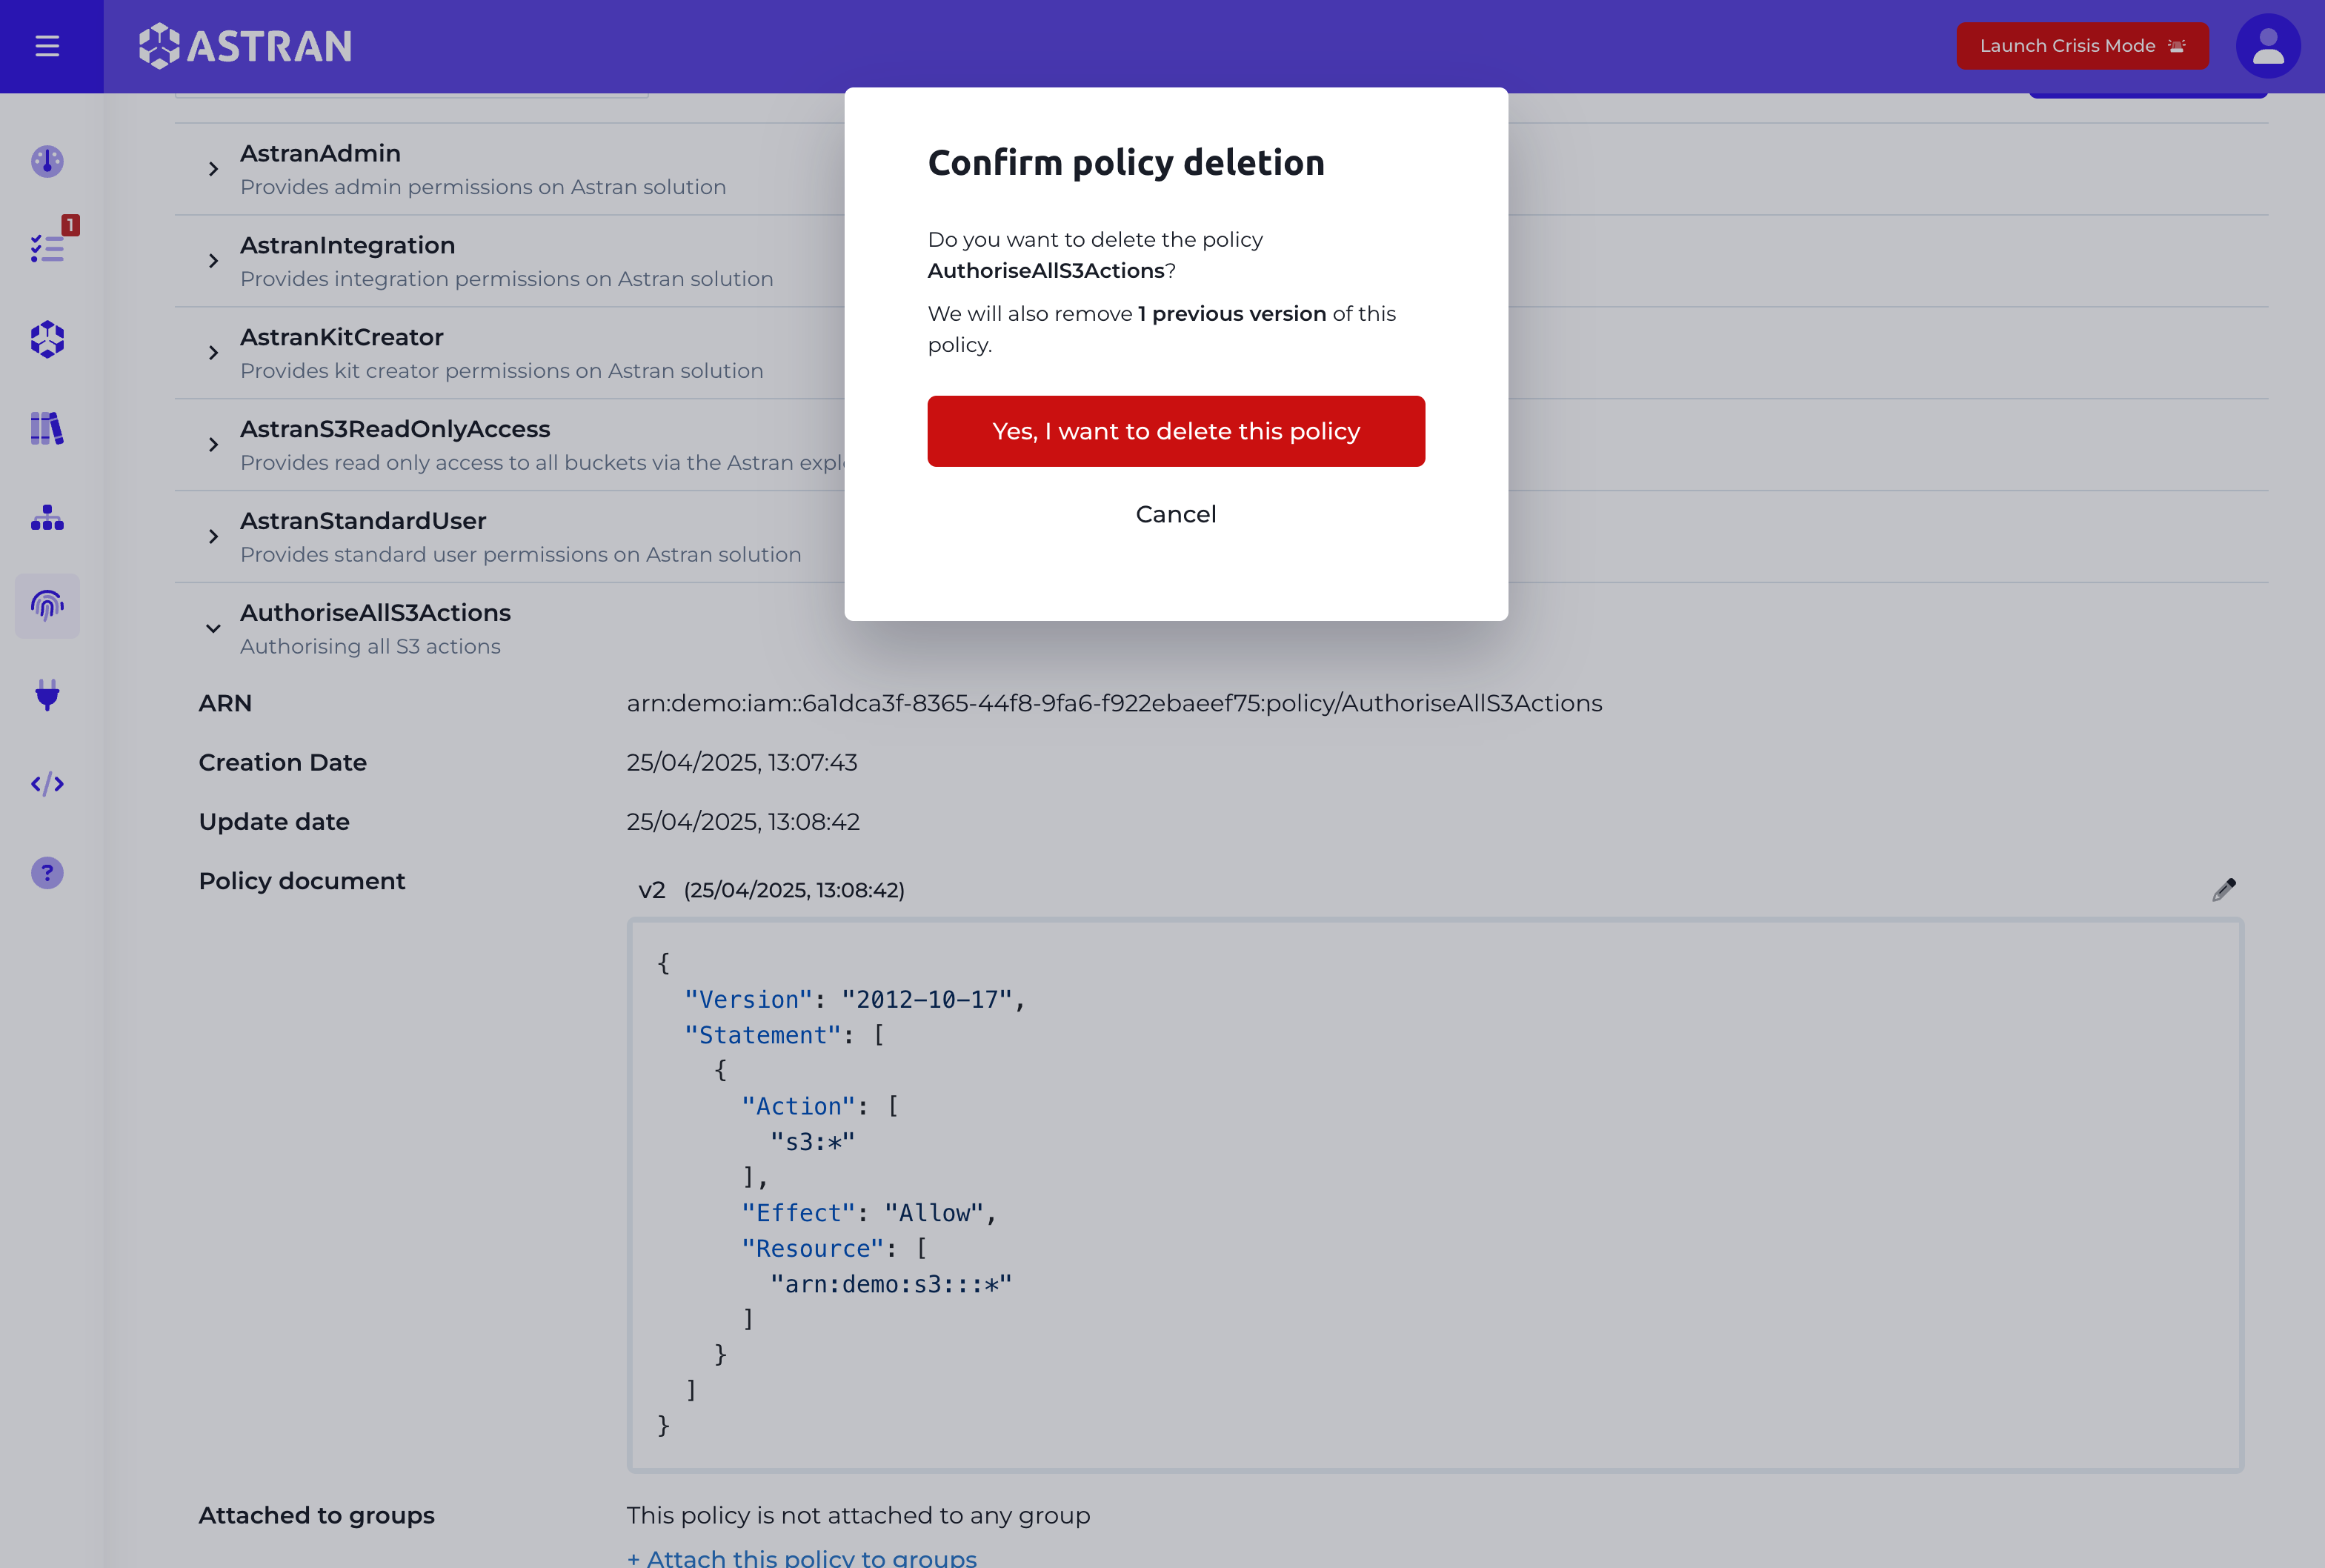Click the Confirm policy deletion heading
2325x1568 pixels.
coord(1125,162)
